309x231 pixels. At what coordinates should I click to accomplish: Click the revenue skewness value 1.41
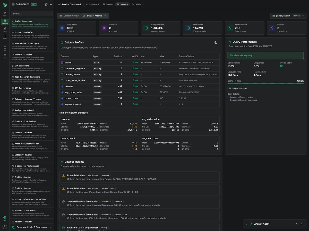point(135,127)
